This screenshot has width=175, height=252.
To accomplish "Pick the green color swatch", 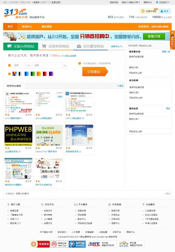I will coord(33,74).
